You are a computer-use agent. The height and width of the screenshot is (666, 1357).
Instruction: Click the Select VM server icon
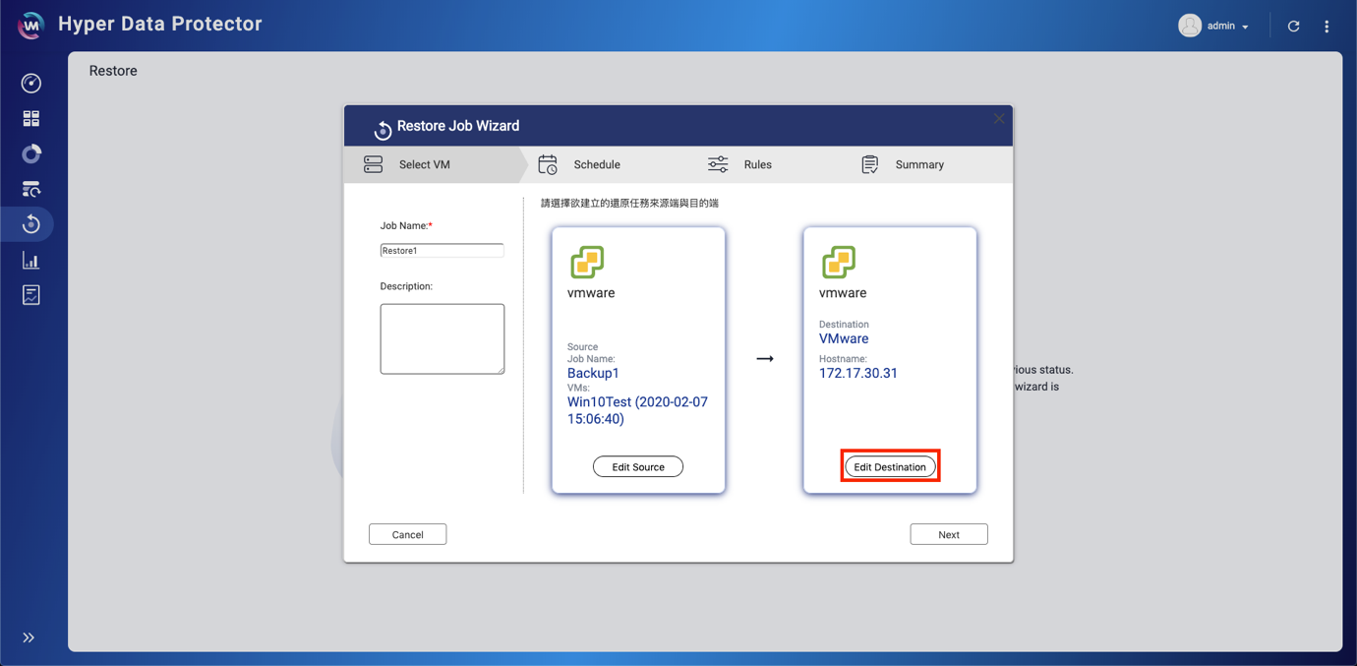point(374,164)
